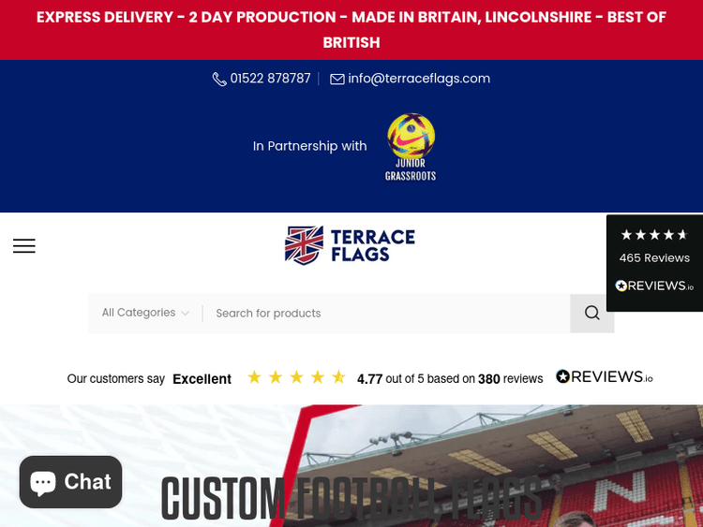
Task: Click the chevron next to All Categories
Action: (186, 314)
